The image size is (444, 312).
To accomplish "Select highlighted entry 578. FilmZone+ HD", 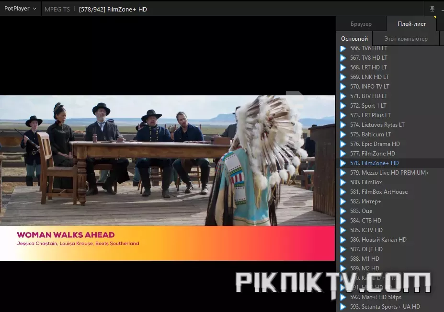I will coord(375,163).
